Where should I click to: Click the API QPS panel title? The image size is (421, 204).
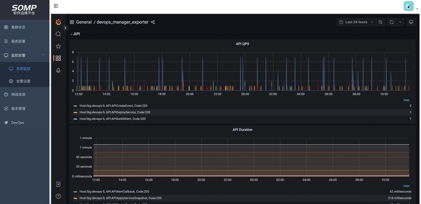(242, 44)
